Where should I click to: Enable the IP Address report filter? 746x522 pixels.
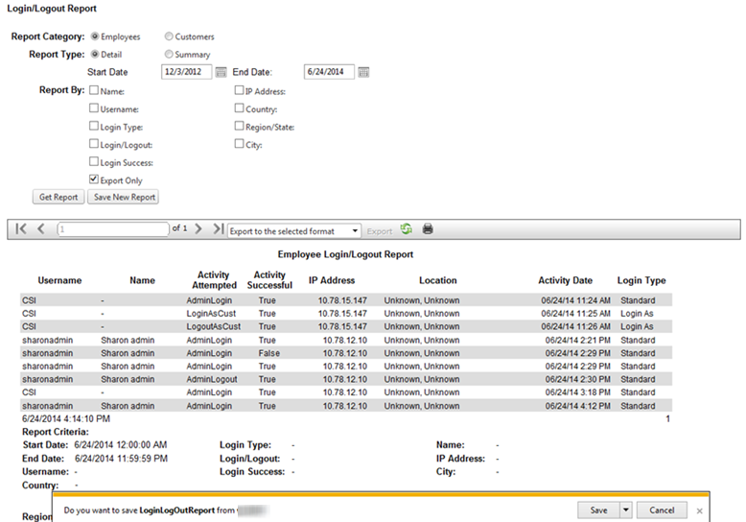[239, 91]
